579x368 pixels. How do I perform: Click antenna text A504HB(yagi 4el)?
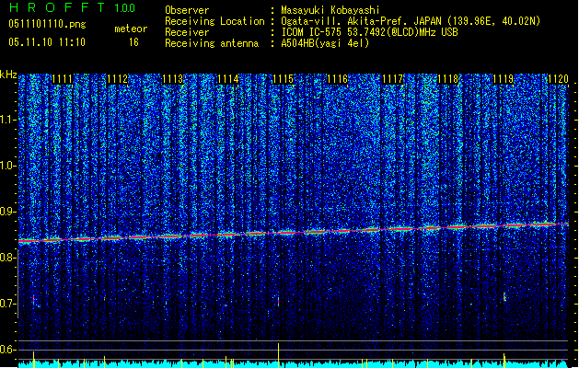tap(325, 43)
